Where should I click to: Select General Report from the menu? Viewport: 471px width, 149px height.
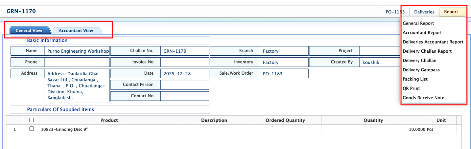(418, 23)
